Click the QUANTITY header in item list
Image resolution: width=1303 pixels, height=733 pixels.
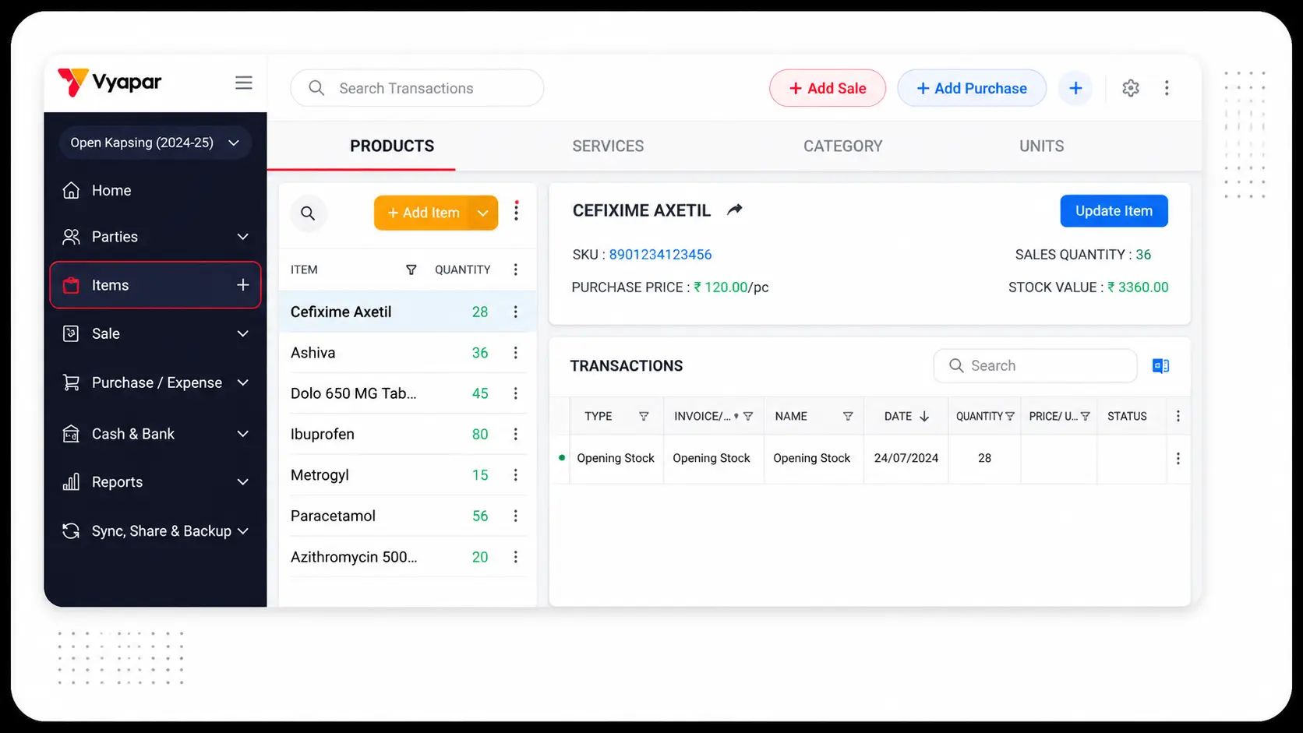[x=462, y=270]
